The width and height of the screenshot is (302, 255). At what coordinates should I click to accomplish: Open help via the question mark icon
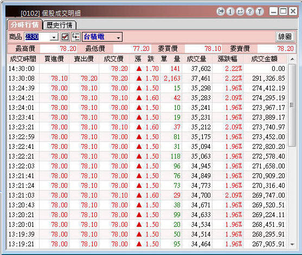250,11
